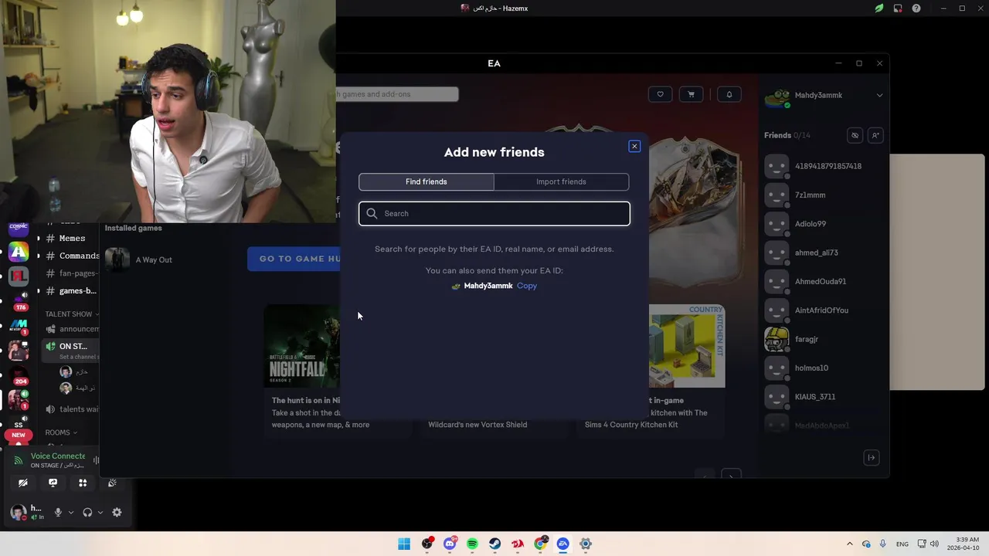Toggle the hide friends eye icon
The height and width of the screenshot is (556, 989).
(855, 135)
